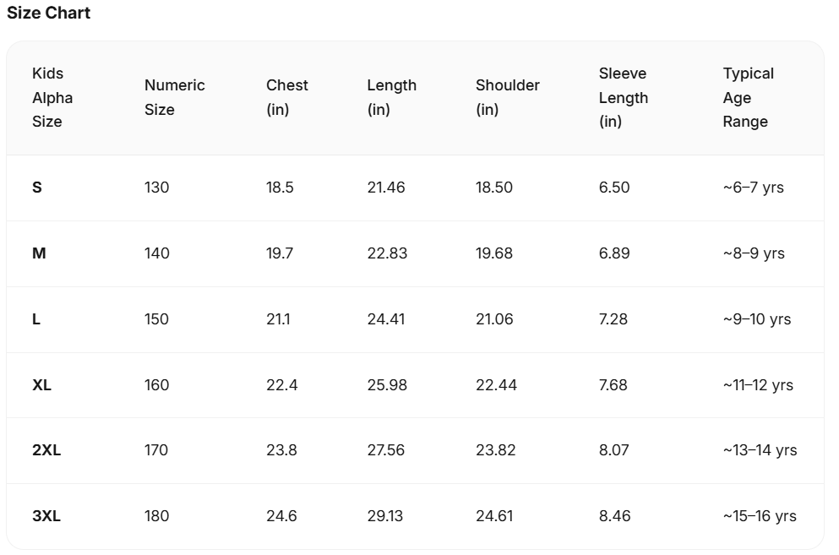Select the chest value 22.4
Screen dimensions: 839x555
282,385
